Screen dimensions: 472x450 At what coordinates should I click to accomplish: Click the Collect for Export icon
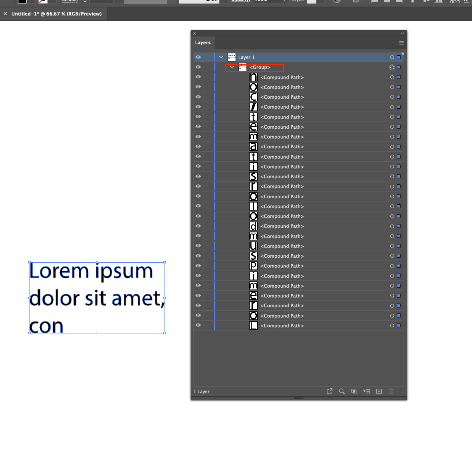329,391
